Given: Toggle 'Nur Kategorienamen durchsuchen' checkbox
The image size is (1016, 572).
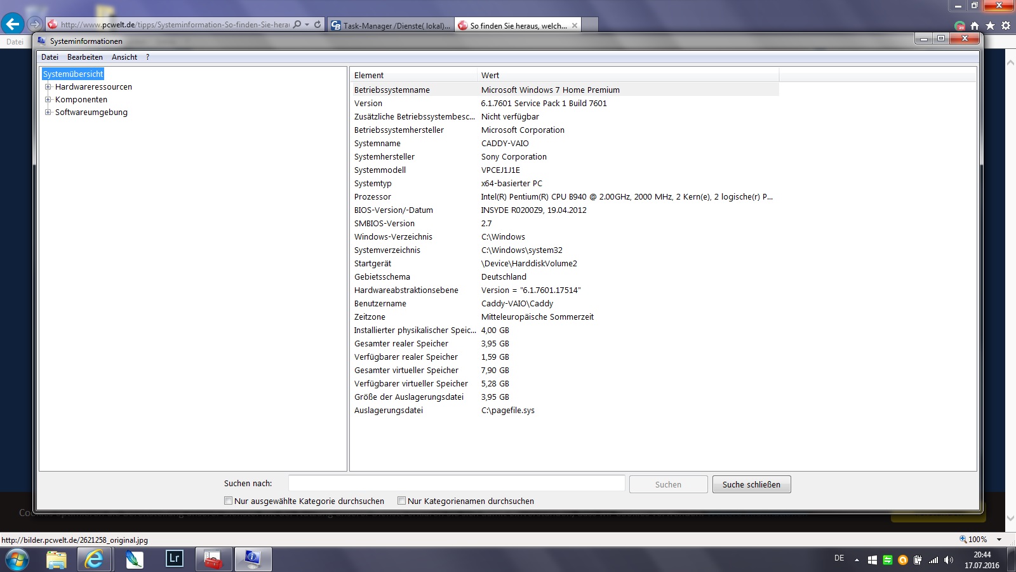Looking at the screenshot, I should coord(401,501).
